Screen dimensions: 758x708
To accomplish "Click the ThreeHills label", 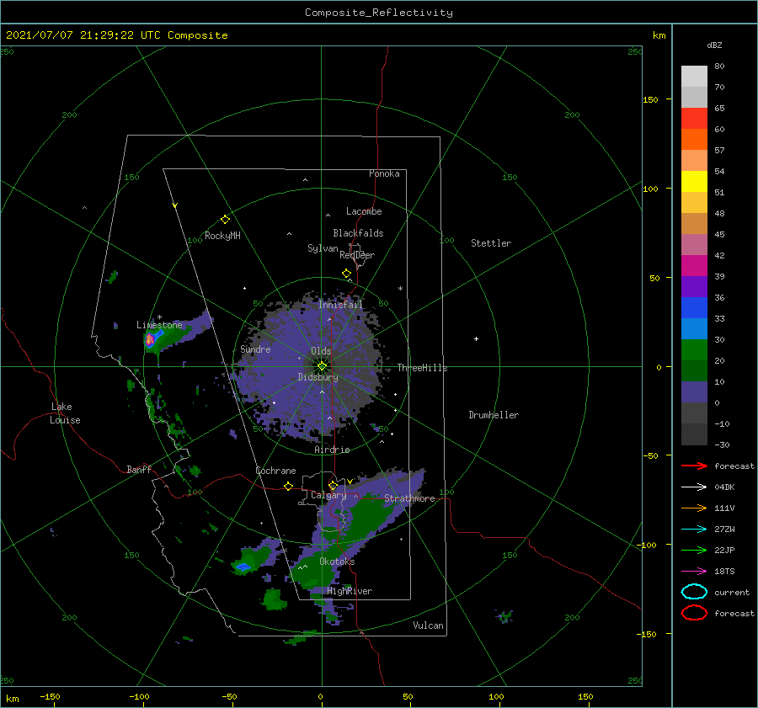I will (422, 368).
